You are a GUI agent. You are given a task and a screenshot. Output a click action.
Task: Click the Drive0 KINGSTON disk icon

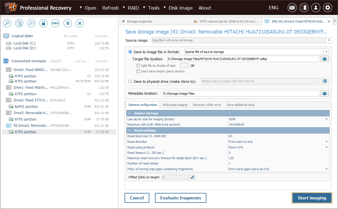pos(9,70)
